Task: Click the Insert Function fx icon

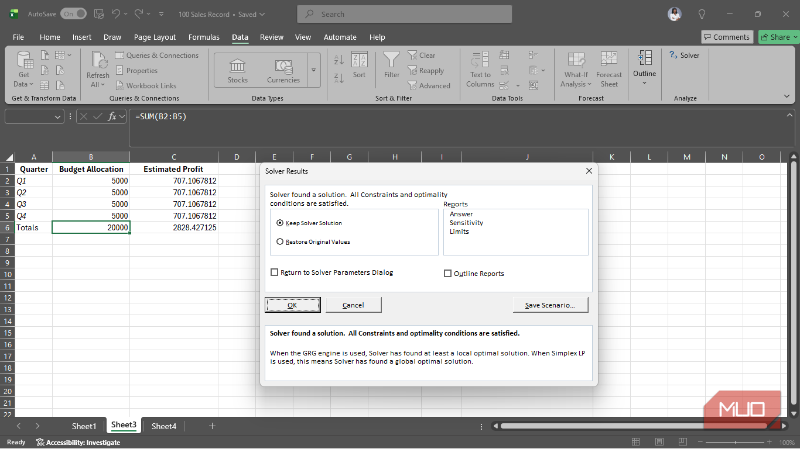Action: tap(112, 117)
